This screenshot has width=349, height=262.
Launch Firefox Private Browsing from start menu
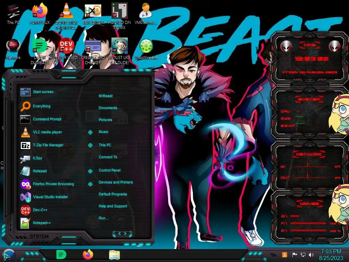[x=47, y=184]
